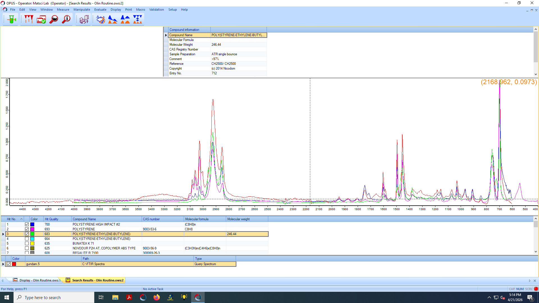The image size is (539, 303).
Task: Uncheck hit 3 Poly(styrene-ethylene-butylene) checkbox
Action: point(27,234)
